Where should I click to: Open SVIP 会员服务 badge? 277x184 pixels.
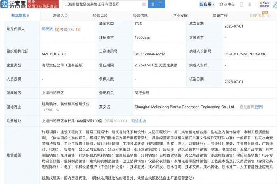tap(264, 4)
